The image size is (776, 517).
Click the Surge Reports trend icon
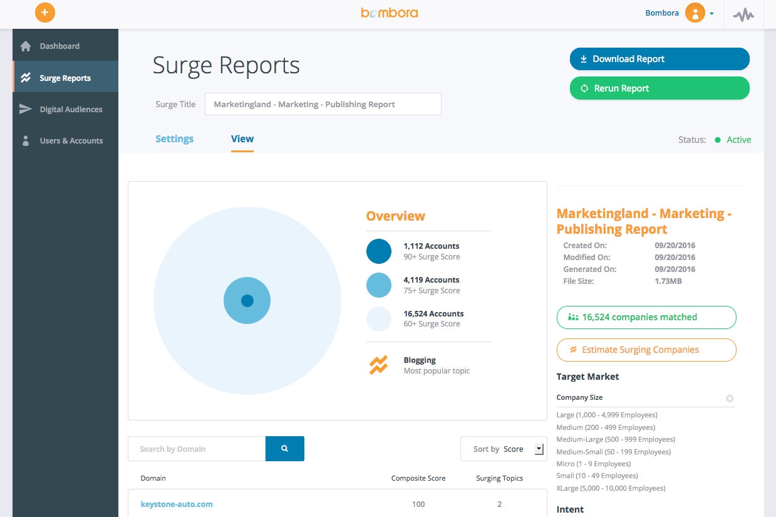(x=26, y=78)
